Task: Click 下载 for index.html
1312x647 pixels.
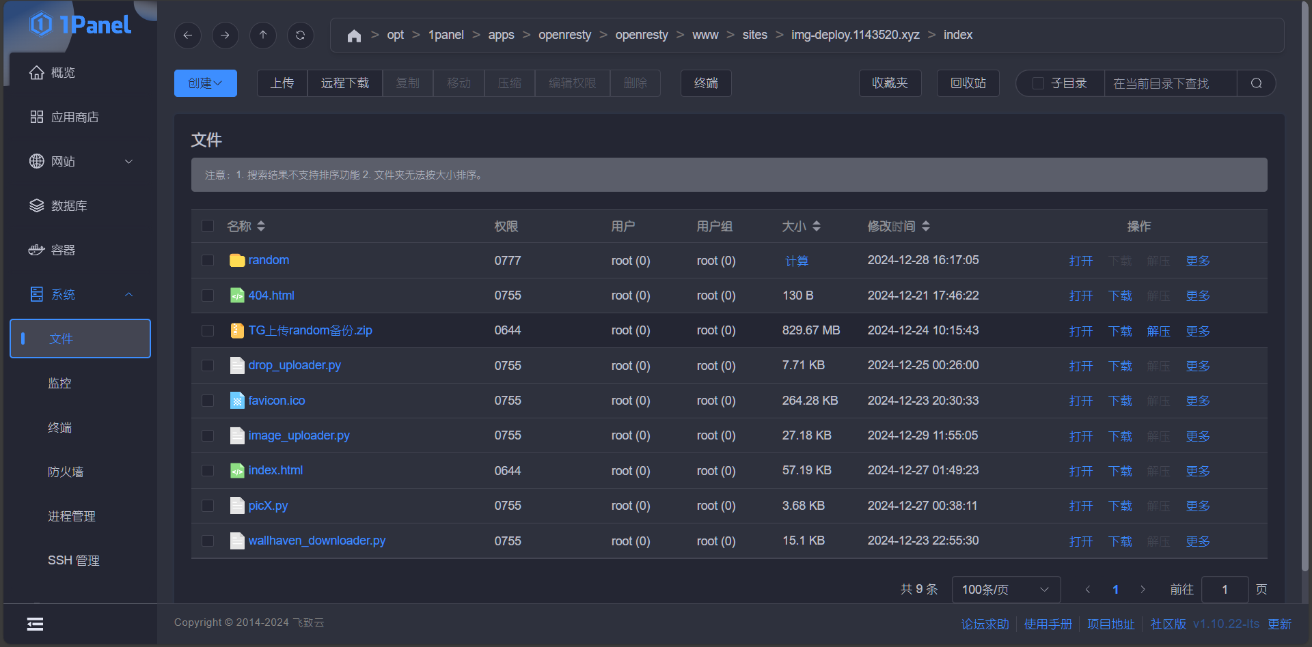Action: point(1120,471)
